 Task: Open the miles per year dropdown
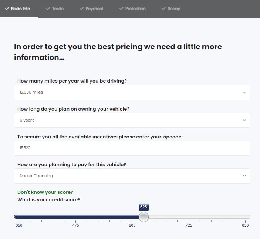[132, 92]
